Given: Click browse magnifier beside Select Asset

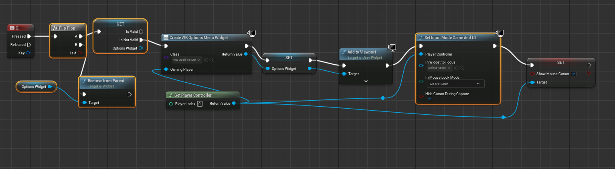Looking at the screenshot, I should point(461,68).
